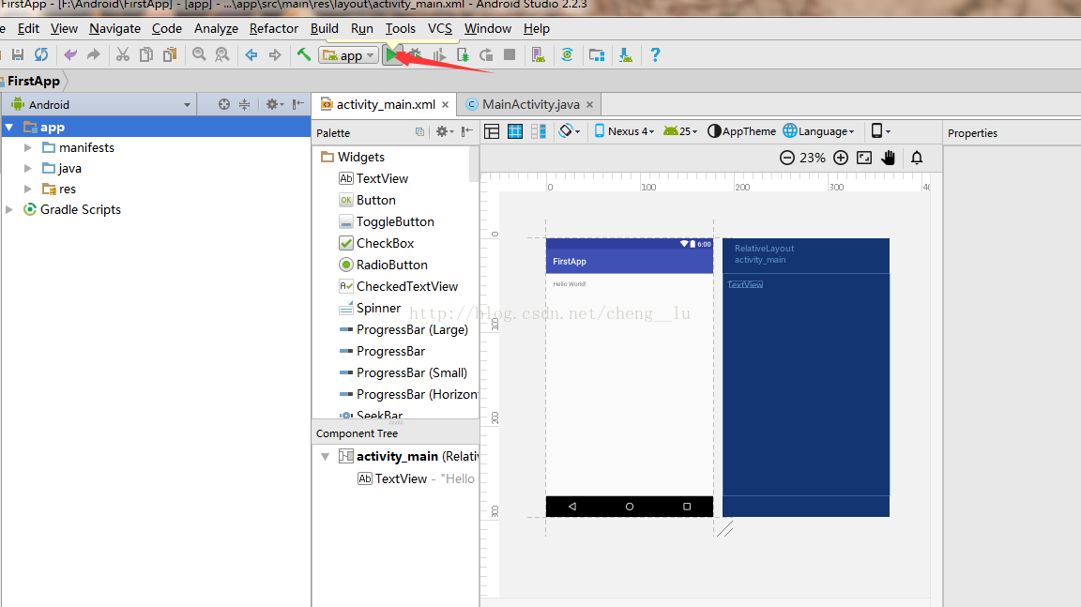1081x607 pixels.
Task: Collapse the app module tree node
Action: pos(9,127)
